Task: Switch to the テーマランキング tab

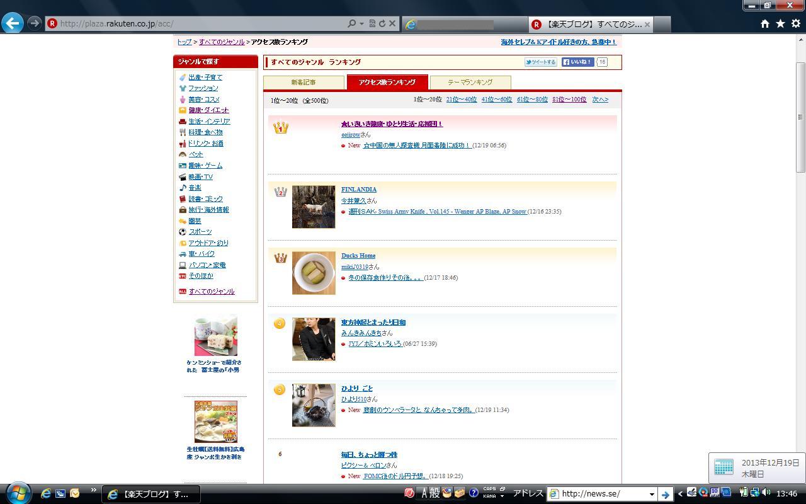Action: click(470, 83)
